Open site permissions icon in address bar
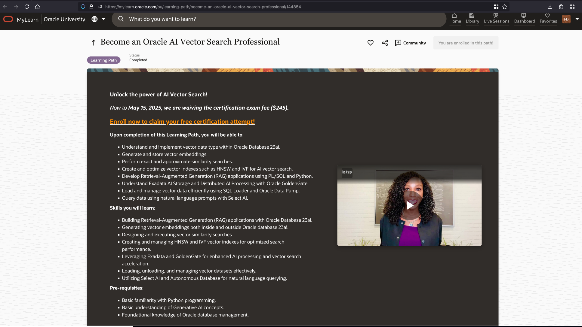 [100, 7]
